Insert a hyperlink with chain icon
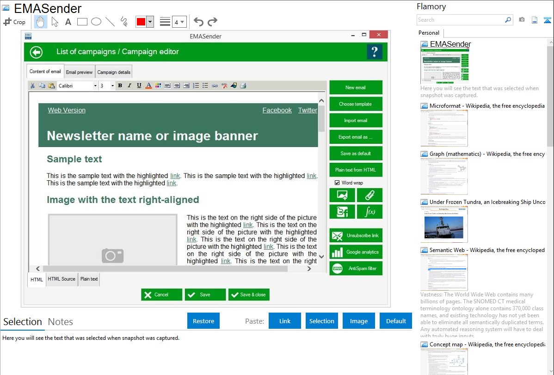Image resolution: width=554 pixels, height=375 pixels. click(215, 86)
